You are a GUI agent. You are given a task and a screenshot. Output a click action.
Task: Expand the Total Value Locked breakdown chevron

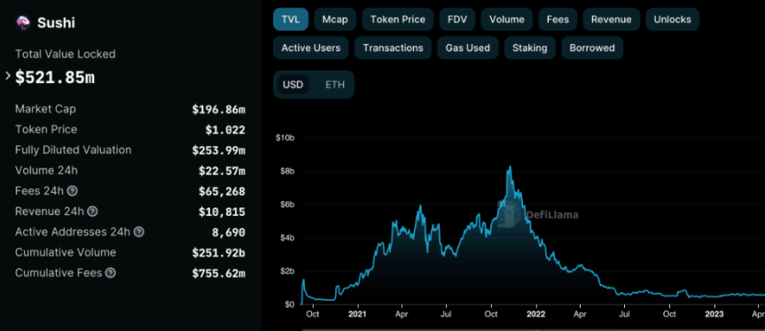click(x=7, y=75)
